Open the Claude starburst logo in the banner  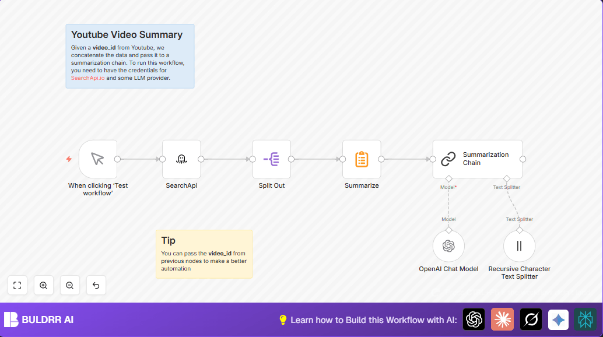click(502, 320)
